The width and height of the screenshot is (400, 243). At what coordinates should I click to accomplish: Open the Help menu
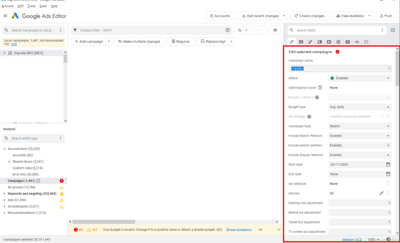click(54, 6)
